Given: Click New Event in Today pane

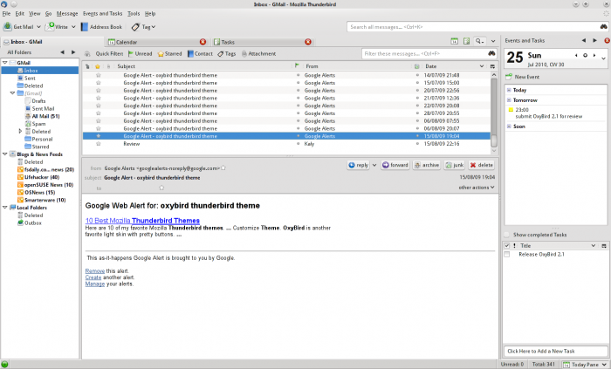Looking at the screenshot, I should pyautogui.click(x=522, y=77).
